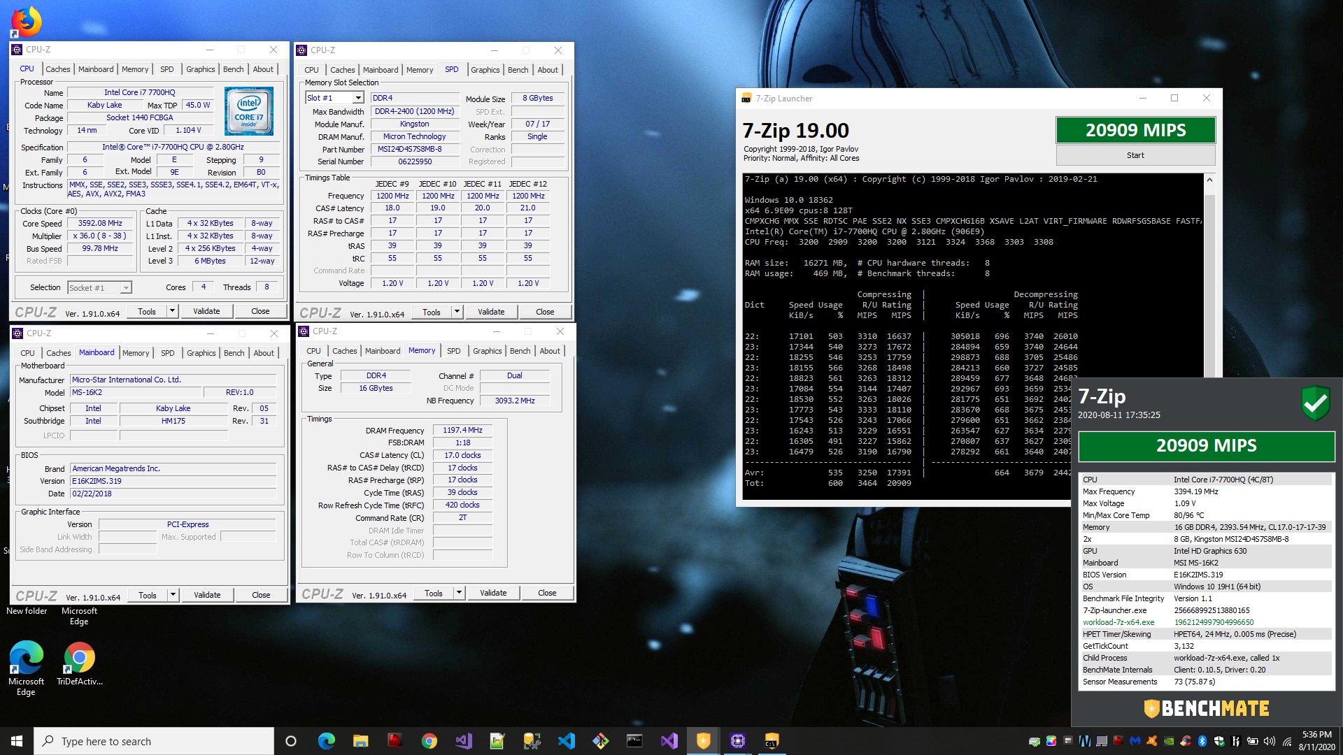Select Mainboard tab in the Memory window
The height and width of the screenshot is (755, 1343).
coord(383,351)
